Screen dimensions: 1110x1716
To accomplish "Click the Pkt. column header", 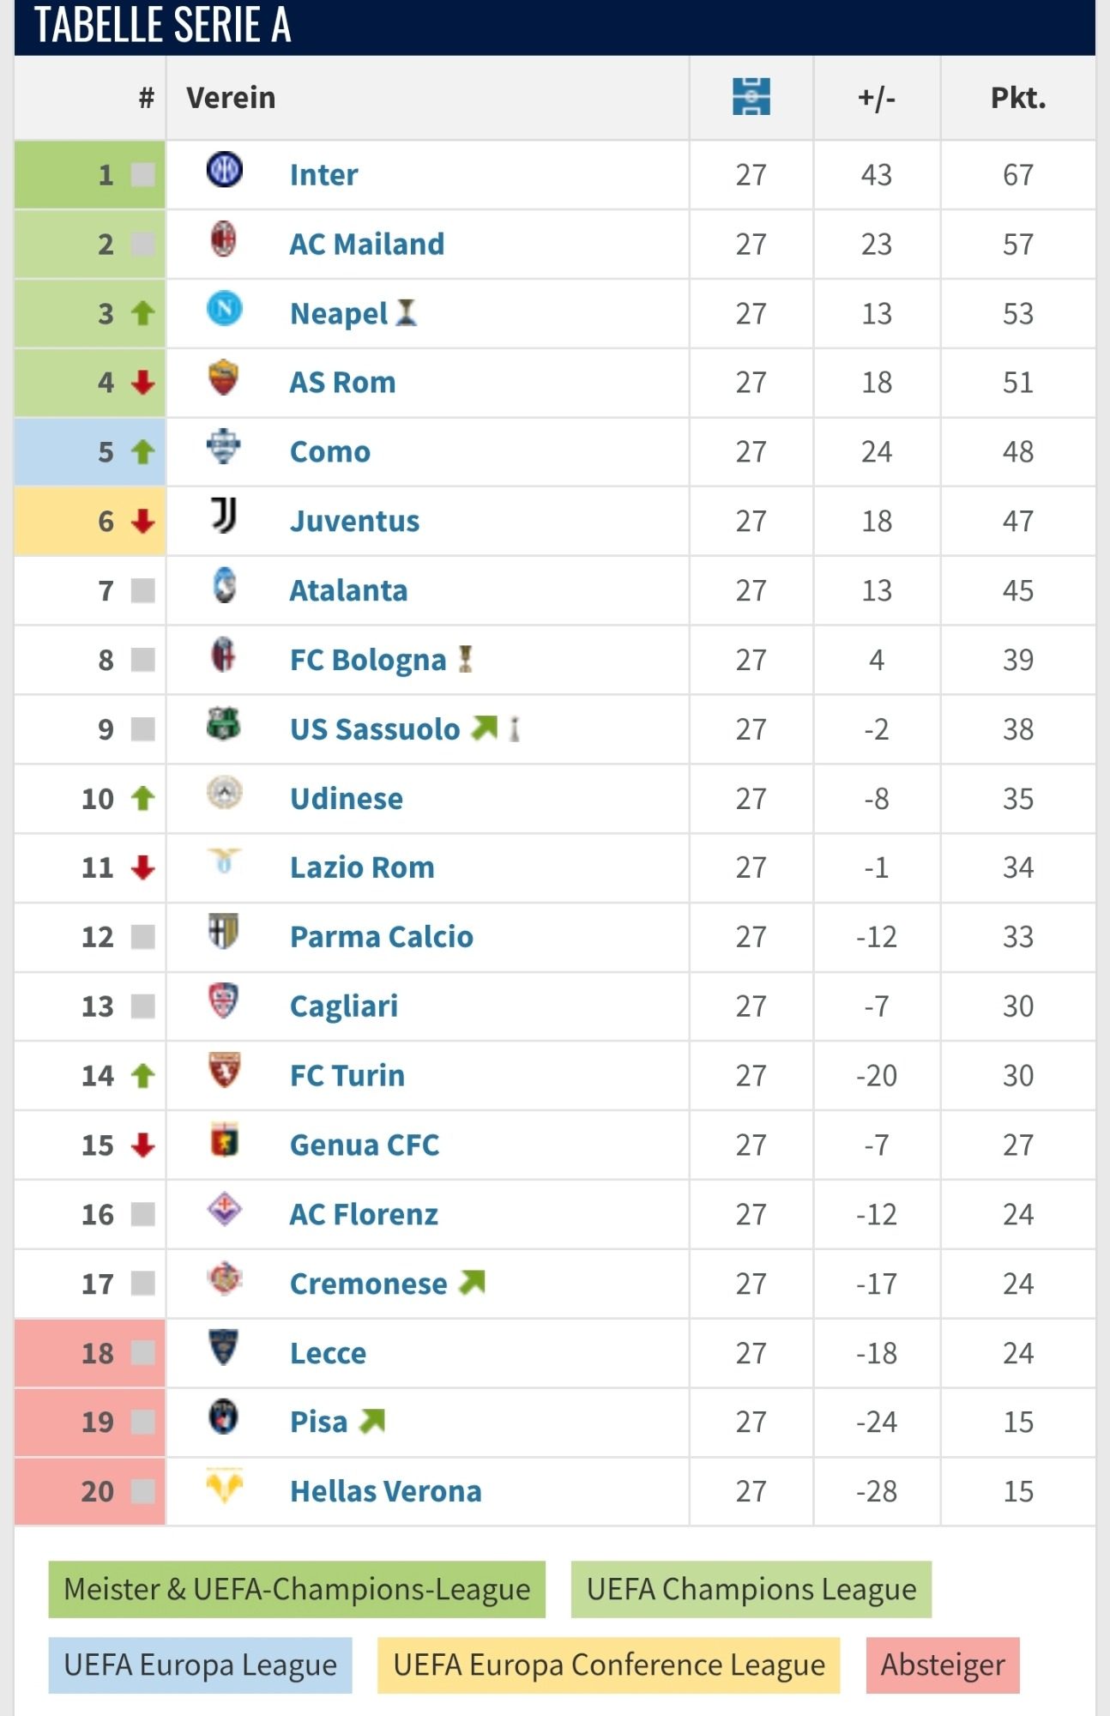I will pyautogui.click(x=1018, y=98).
